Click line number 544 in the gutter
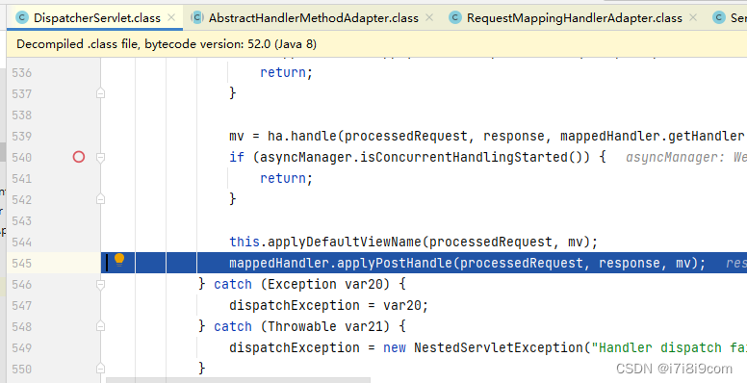The height and width of the screenshot is (383, 747). pos(22,242)
